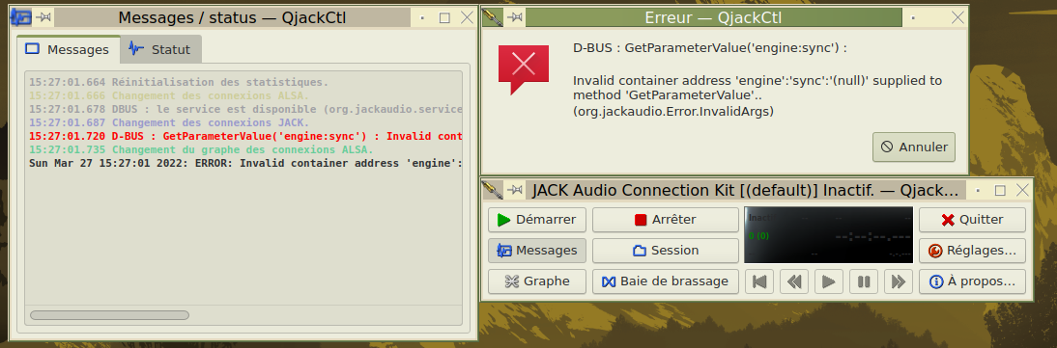Click the blue info icon on À propos
The image size is (1057, 348).
[935, 281]
